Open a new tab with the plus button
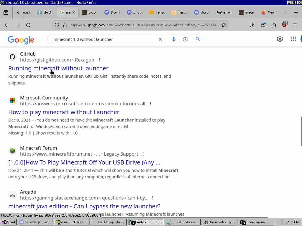 tap(296, 12)
